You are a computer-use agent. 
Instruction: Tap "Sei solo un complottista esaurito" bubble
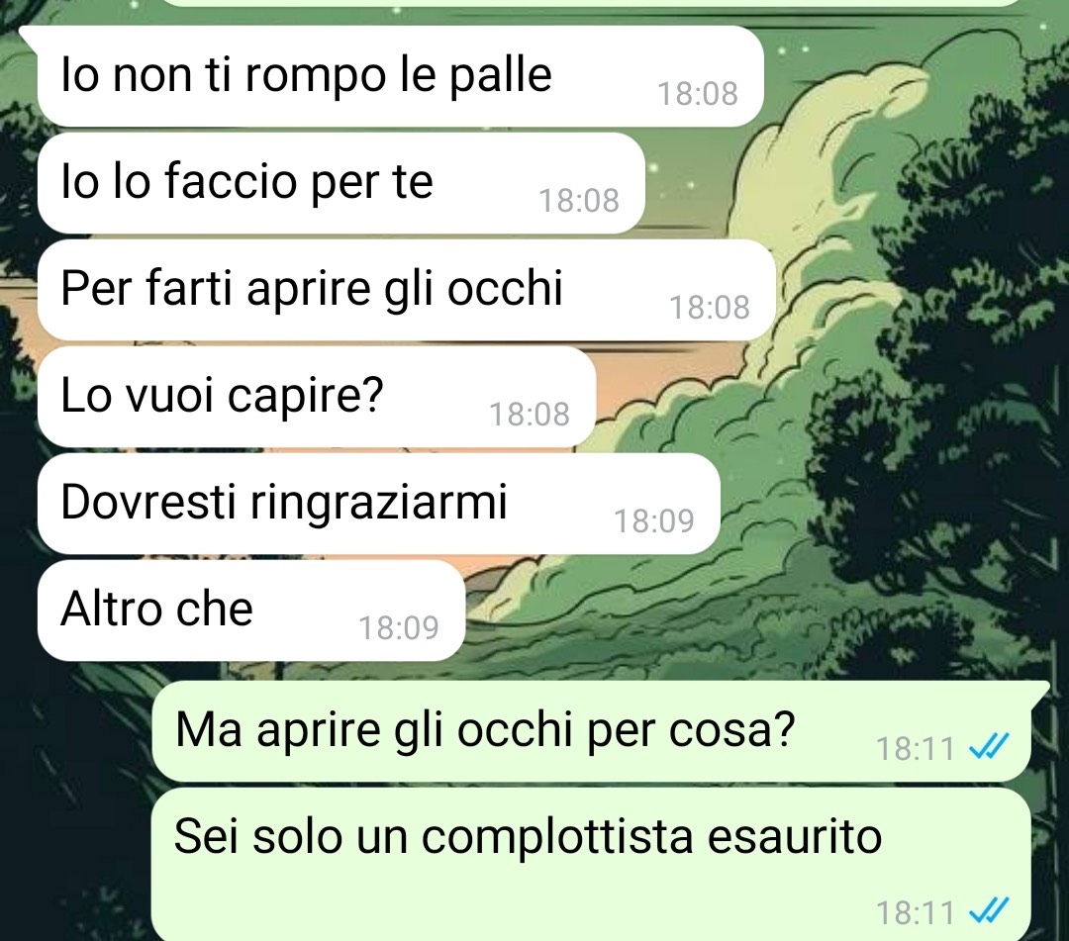point(591,864)
